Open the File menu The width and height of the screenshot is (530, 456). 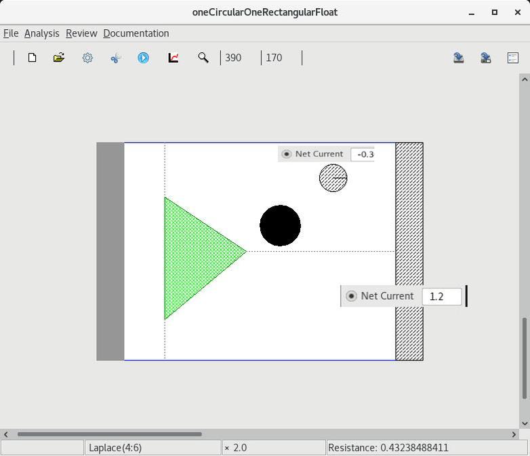(x=11, y=33)
